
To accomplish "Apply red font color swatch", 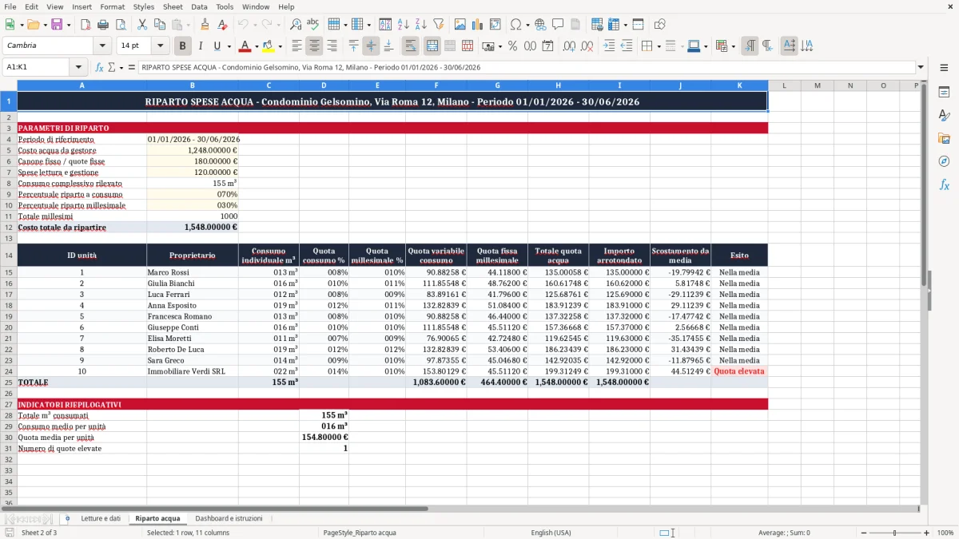I will click(x=245, y=46).
